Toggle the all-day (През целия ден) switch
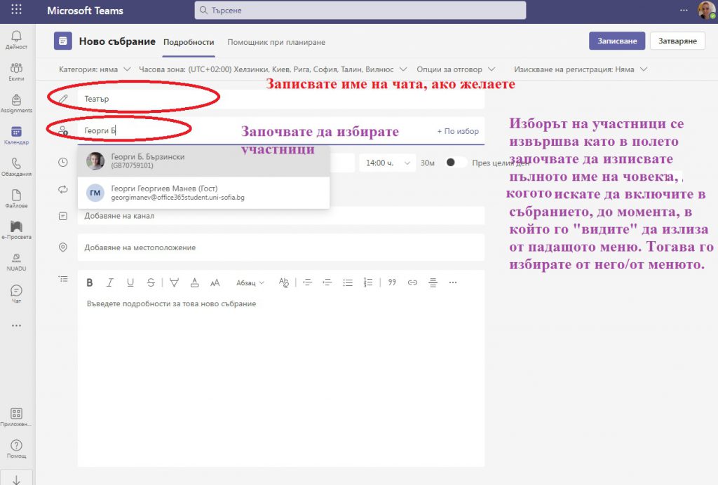Viewport: 718px width, 485px height. point(456,163)
